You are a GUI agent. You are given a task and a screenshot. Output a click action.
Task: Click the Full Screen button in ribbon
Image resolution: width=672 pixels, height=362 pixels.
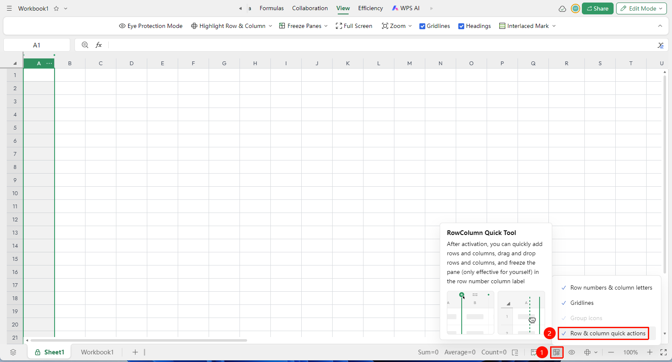(354, 26)
